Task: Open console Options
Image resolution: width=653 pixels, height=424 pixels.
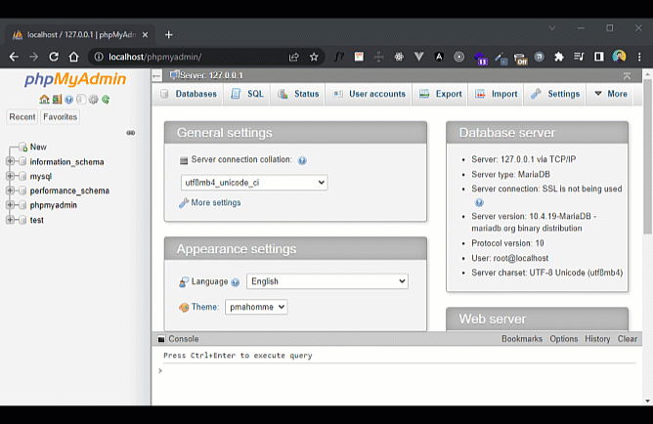Action: (563, 339)
